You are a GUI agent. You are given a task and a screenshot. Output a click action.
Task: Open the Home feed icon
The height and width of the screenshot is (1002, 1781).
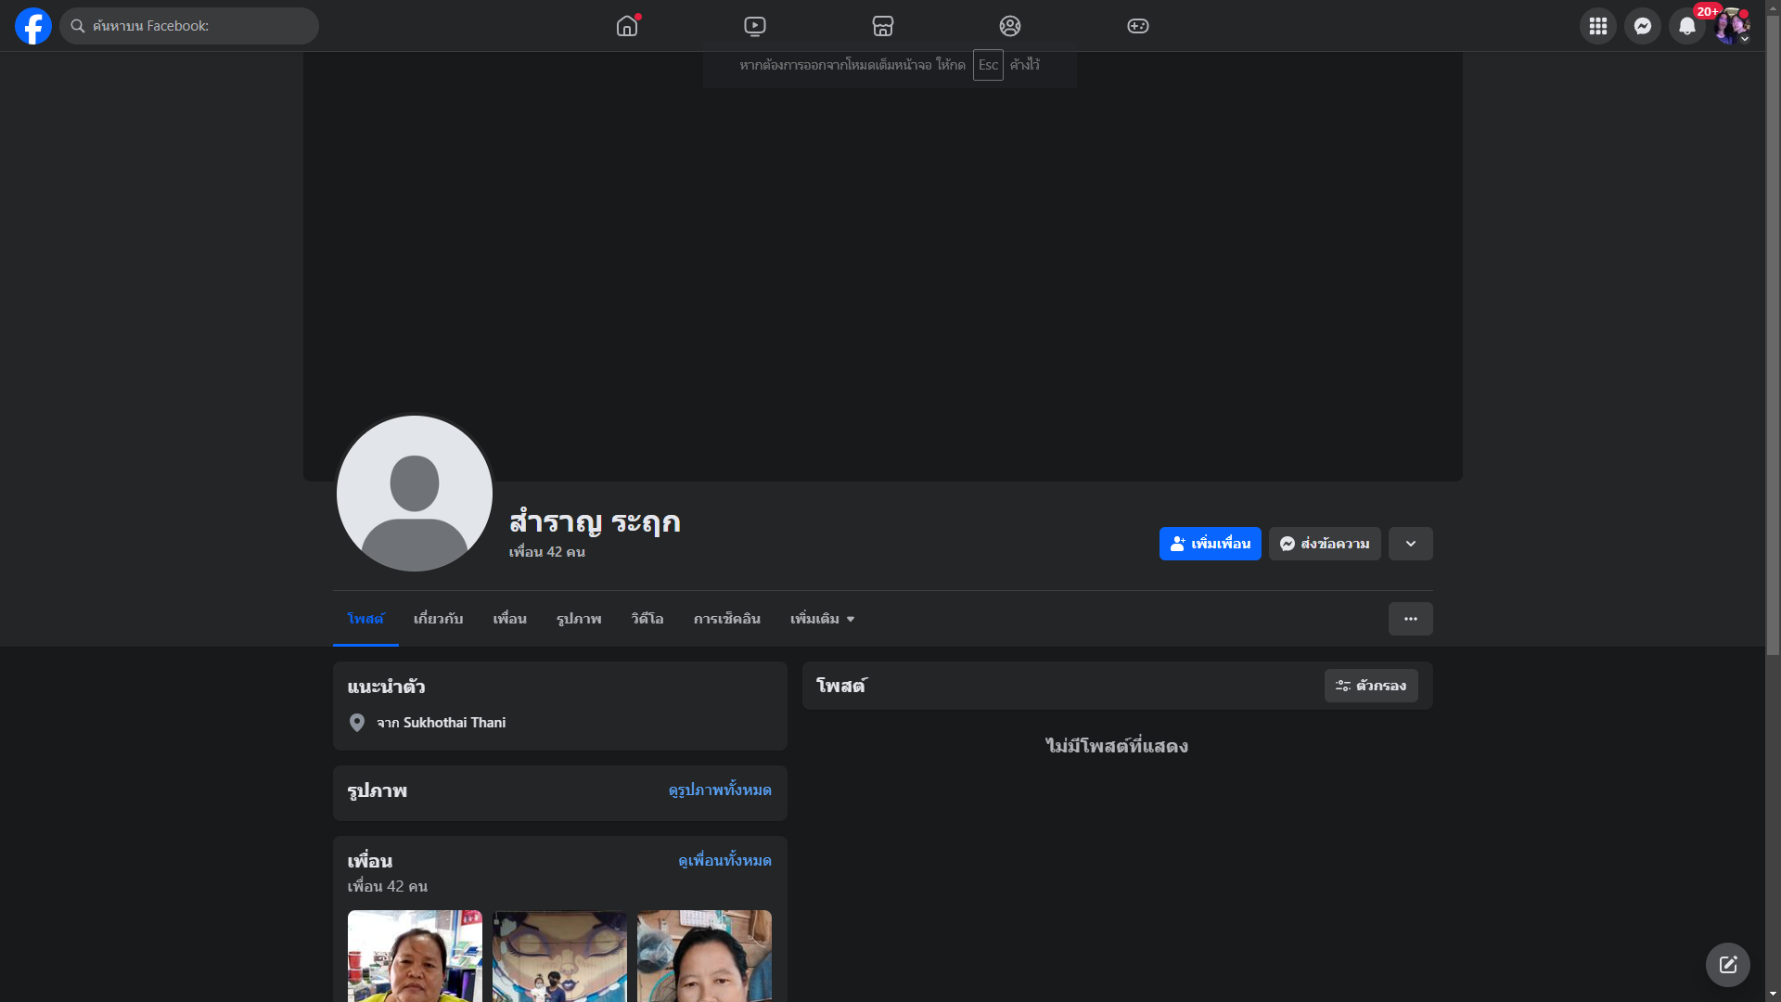coord(627,26)
